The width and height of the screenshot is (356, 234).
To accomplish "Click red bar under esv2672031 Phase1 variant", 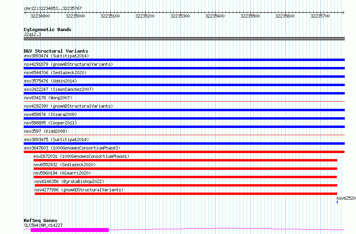I will click(x=185, y=160).
